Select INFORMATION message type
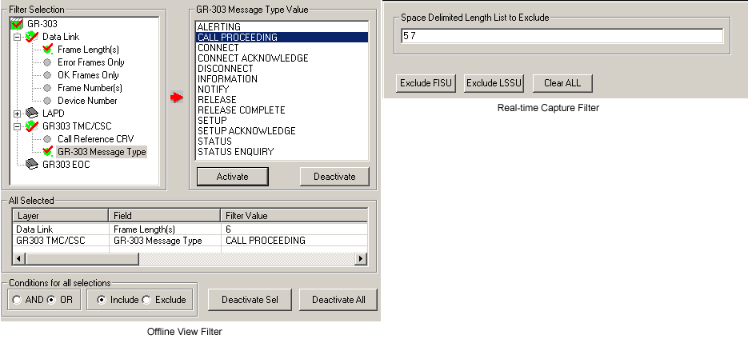This screenshot has width=748, height=339. coord(282,78)
